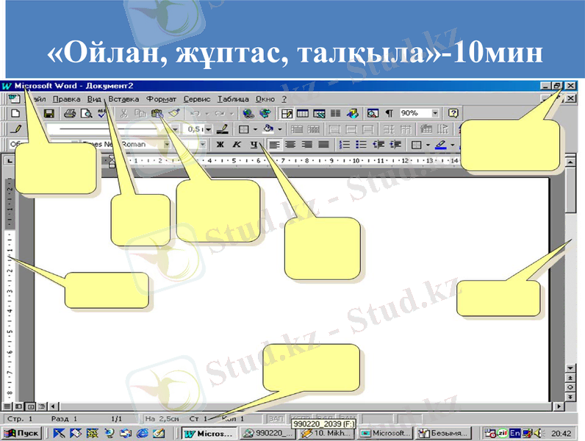
Task: Open the undo history dropdown arrow
Action: click(x=207, y=113)
